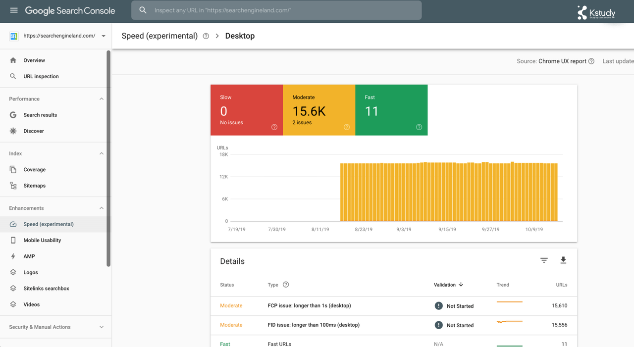Open Sitelinks searchbox via its layered icon
The image size is (634, 347).
pos(14,288)
